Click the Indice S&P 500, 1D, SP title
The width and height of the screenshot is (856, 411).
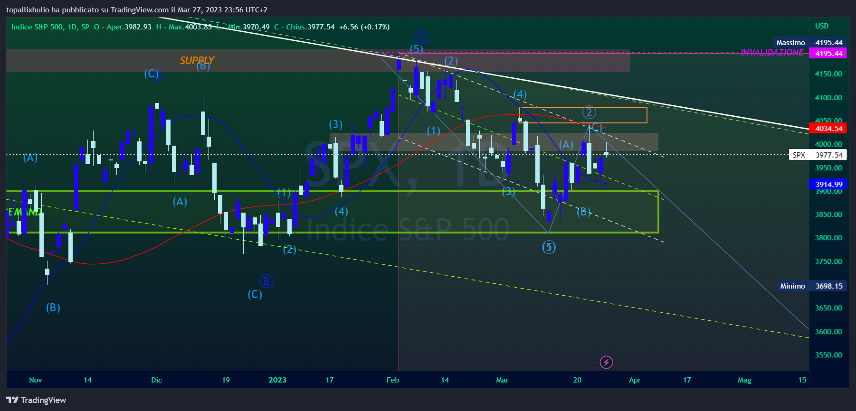tap(50, 27)
